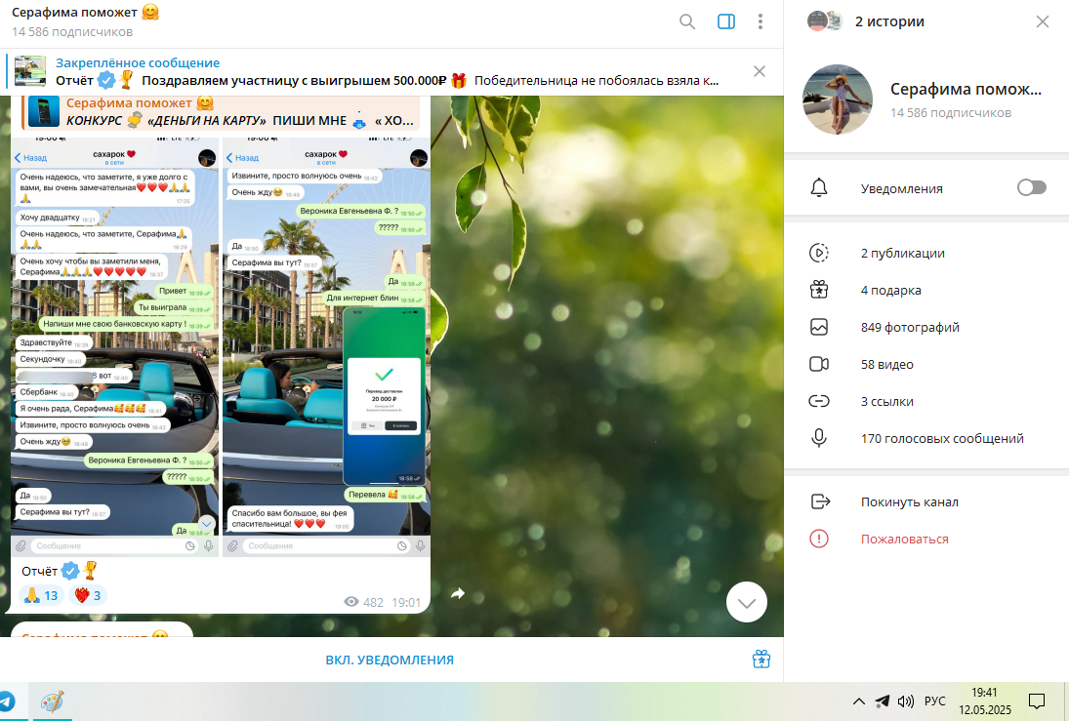Show the 849 фотографий media list
This screenshot has height=721, width=1069.
click(909, 328)
